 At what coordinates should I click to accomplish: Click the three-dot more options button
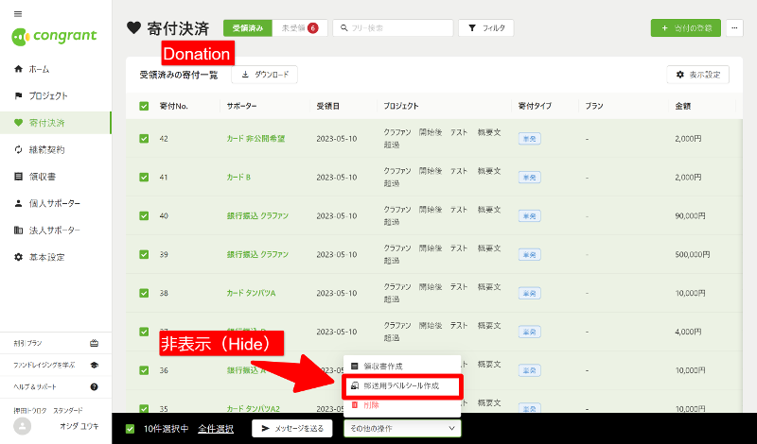pyautogui.click(x=734, y=28)
